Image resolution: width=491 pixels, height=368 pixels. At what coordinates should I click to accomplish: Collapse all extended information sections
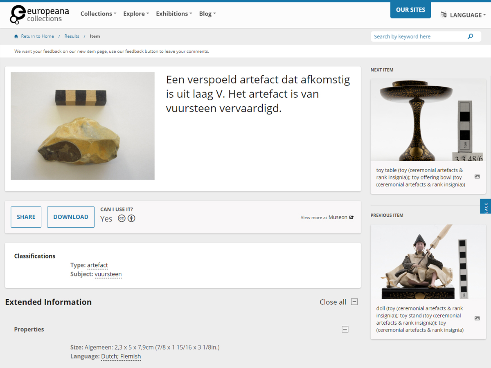(354, 302)
